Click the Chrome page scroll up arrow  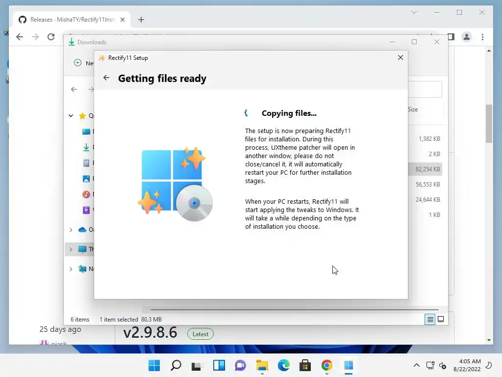tap(489, 51)
